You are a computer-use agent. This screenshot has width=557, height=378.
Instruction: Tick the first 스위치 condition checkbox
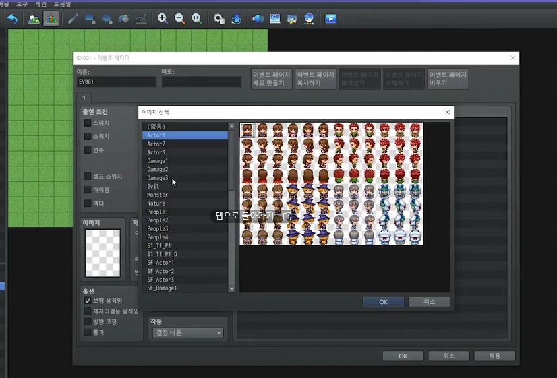click(x=88, y=123)
